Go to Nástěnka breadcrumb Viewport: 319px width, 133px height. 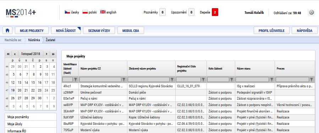34,40
